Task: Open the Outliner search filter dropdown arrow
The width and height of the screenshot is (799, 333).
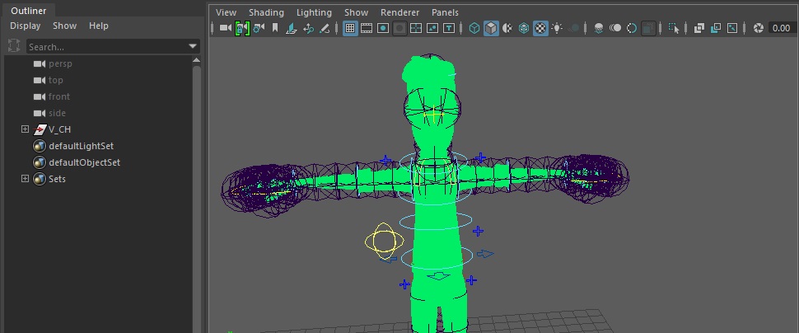Action: [193, 46]
